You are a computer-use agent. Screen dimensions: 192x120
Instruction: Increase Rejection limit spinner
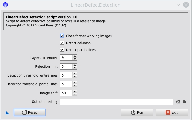click(x=75, y=65)
